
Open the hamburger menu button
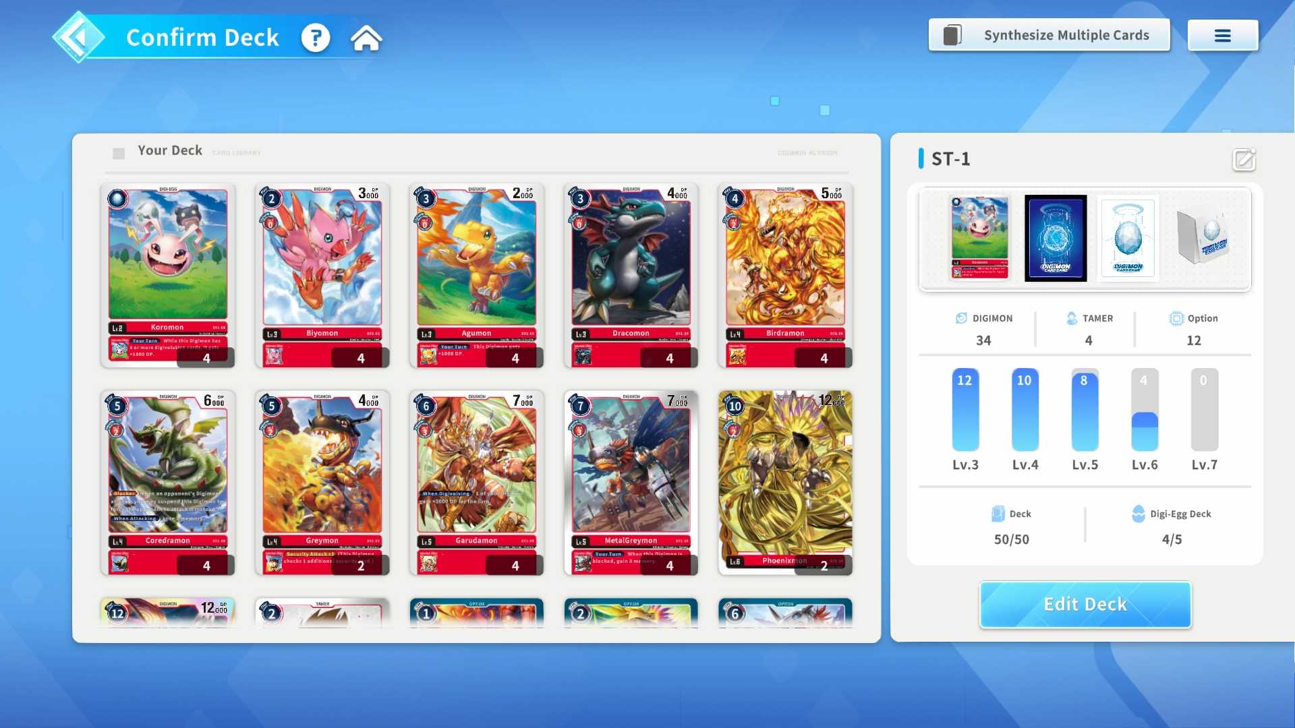point(1222,36)
